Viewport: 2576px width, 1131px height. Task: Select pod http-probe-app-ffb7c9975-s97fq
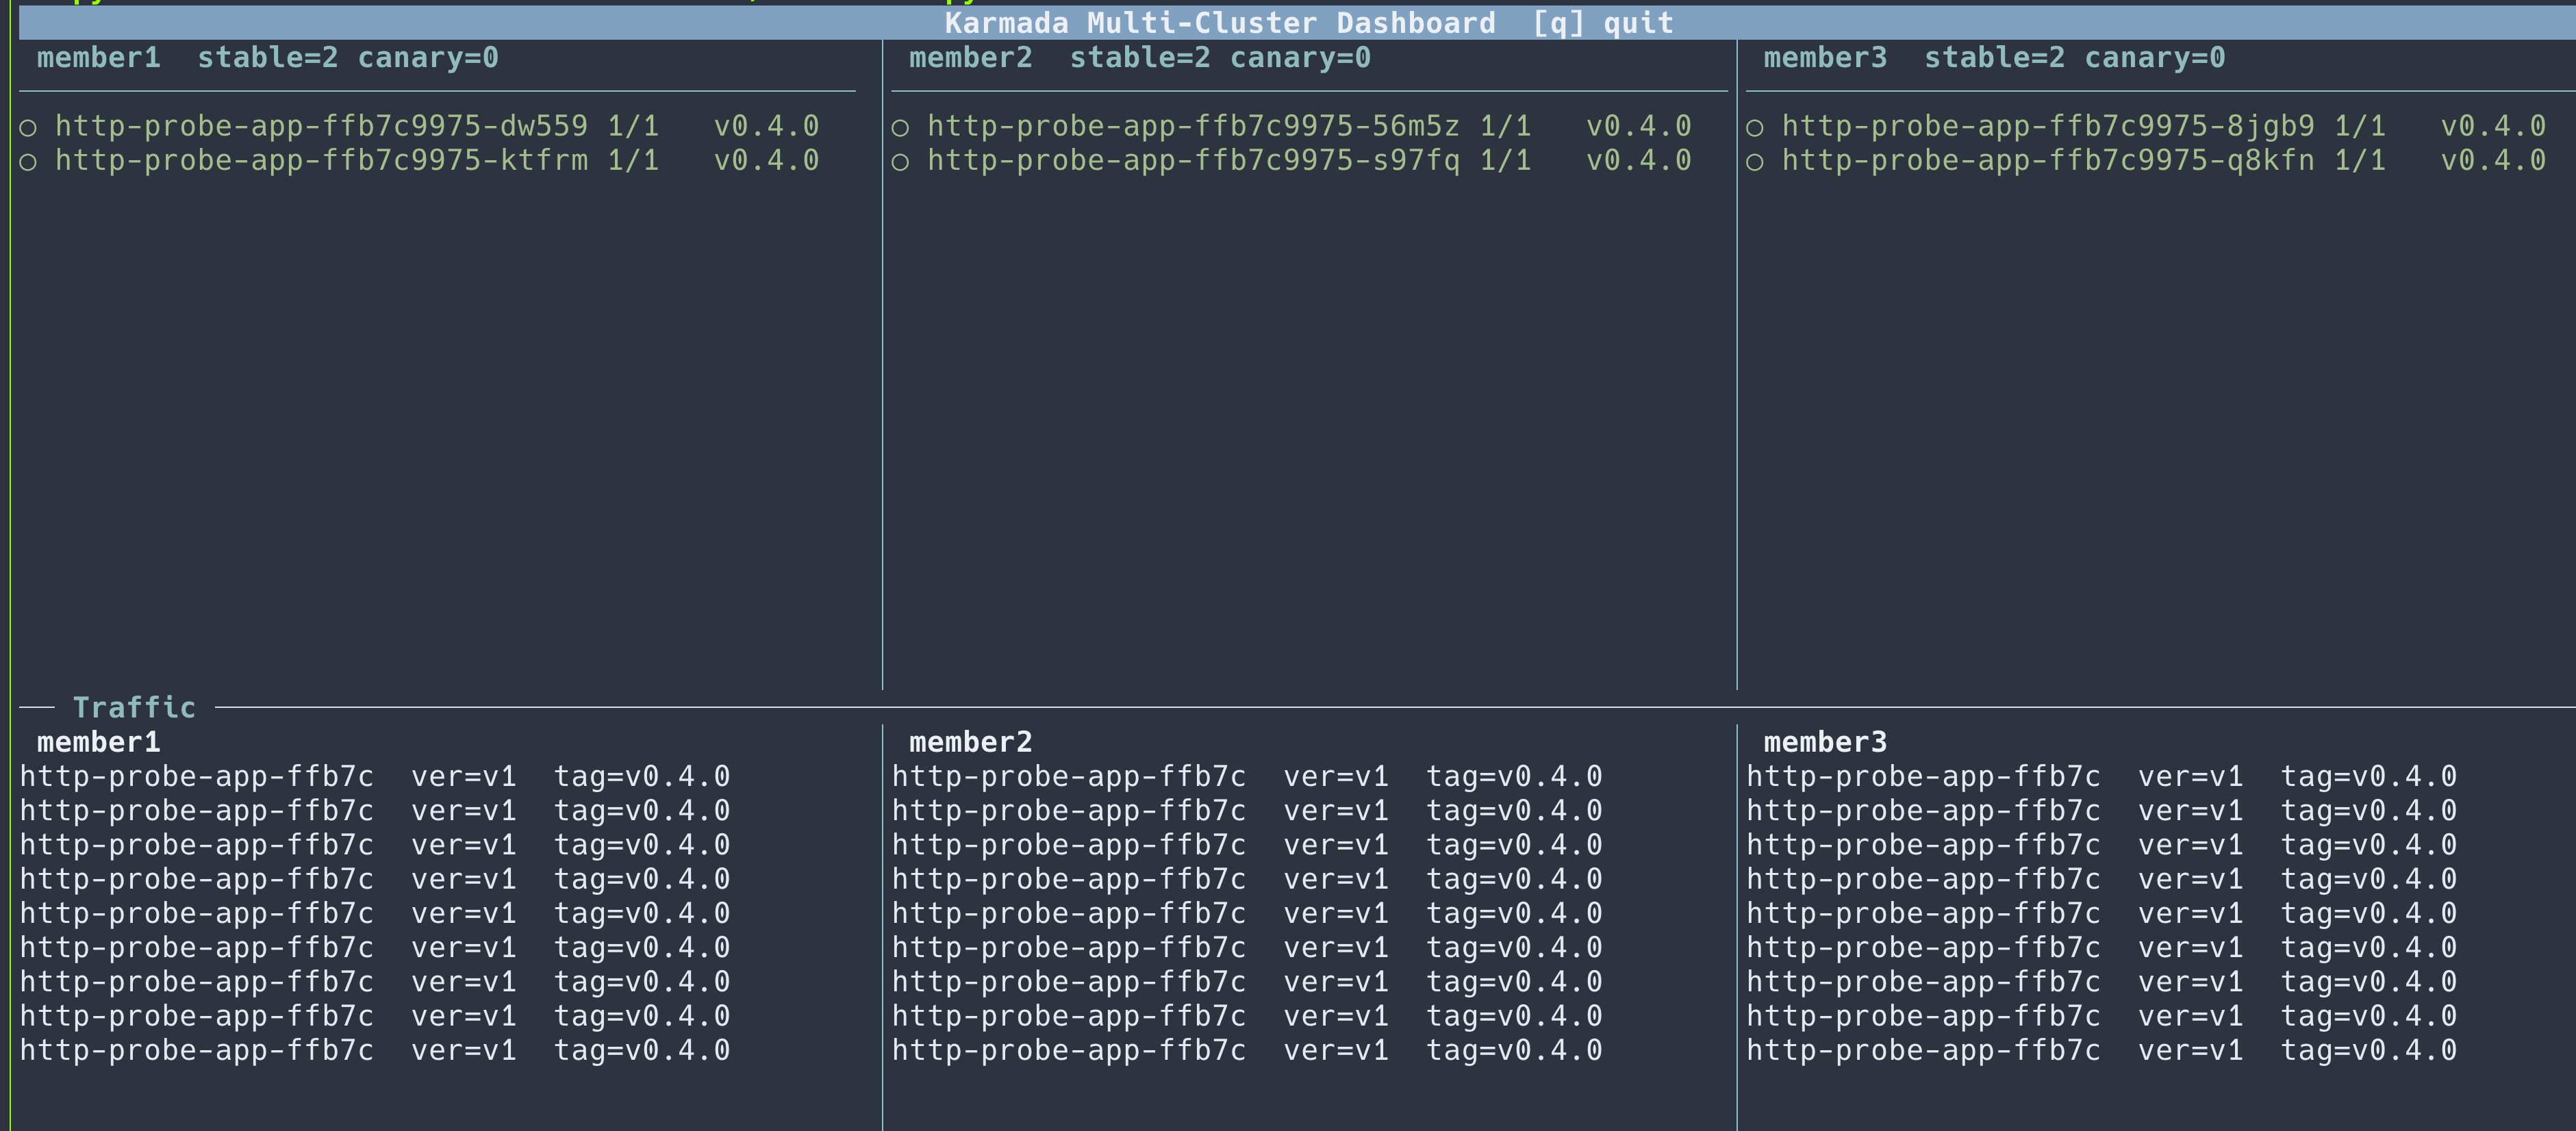(x=1193, y=160)
